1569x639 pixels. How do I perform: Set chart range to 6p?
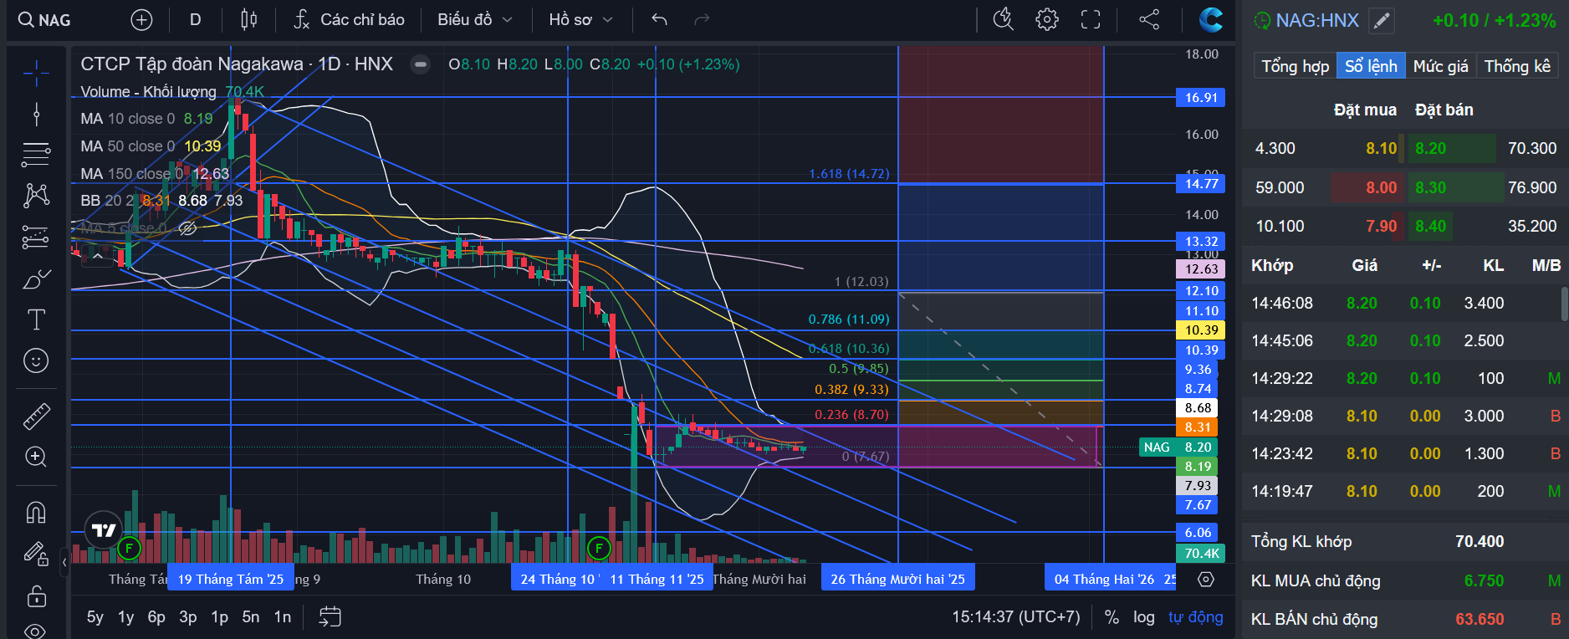coord(156,617)
